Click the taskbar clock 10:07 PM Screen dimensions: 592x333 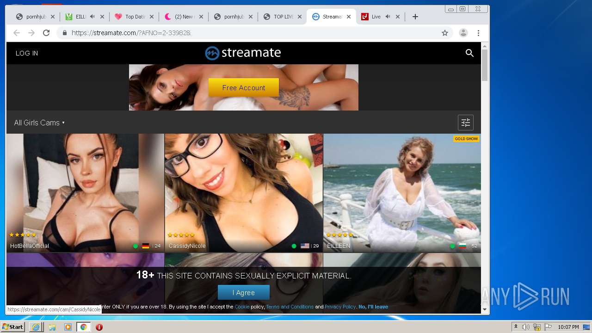[568, 327]
